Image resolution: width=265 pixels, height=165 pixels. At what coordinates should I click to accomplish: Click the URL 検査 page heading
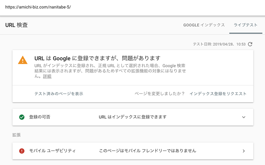click(17, 25)
